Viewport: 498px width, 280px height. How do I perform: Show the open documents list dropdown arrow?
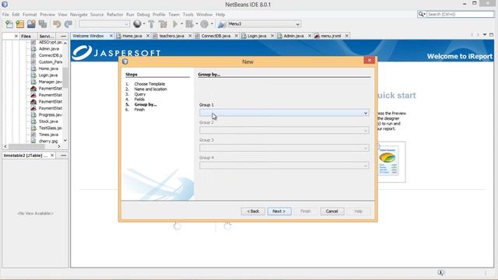(485, 34)
